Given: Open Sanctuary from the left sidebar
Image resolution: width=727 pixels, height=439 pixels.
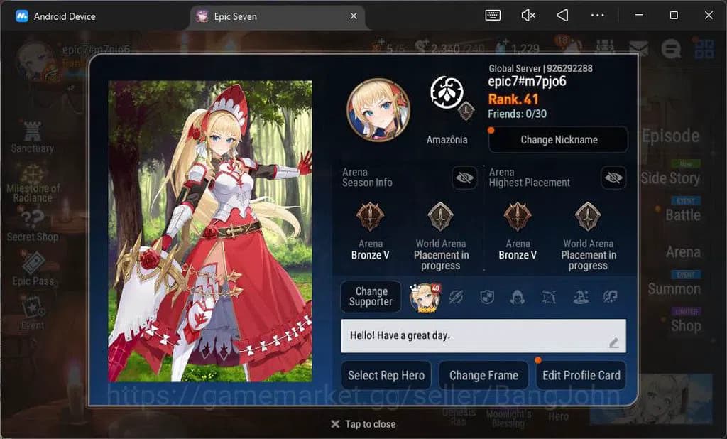Looking at the screenshot, I should tap(32, 137).
